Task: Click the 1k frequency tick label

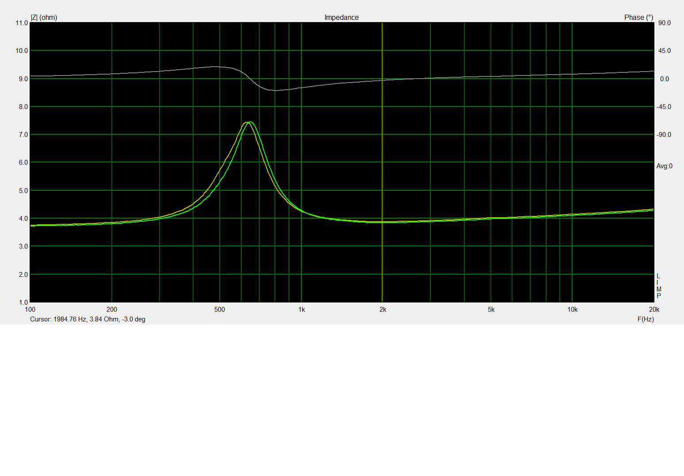Action: [301, 310]
